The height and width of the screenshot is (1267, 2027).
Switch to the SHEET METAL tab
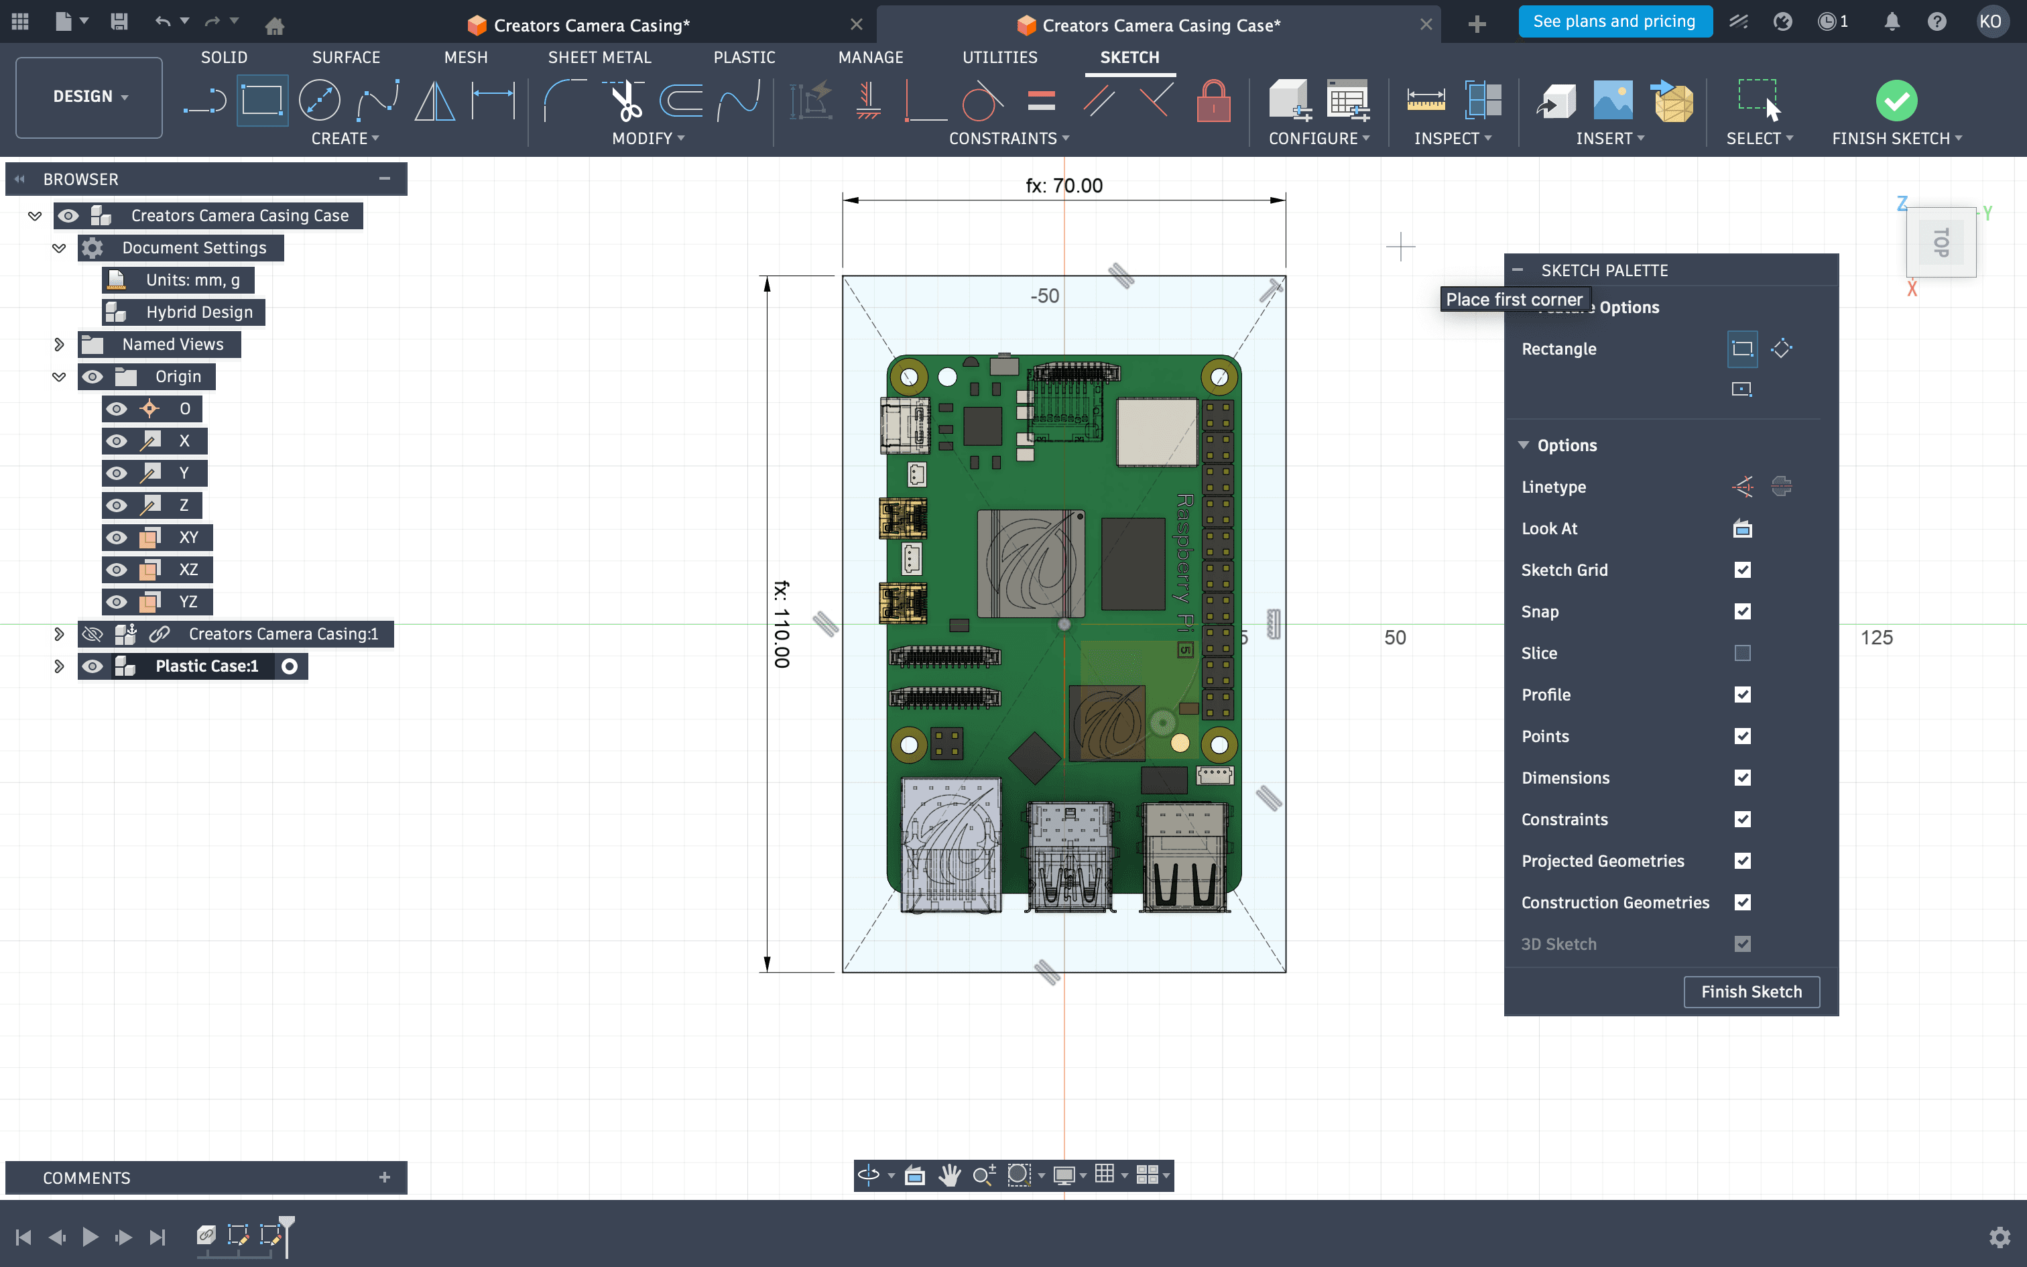(600, 57)
